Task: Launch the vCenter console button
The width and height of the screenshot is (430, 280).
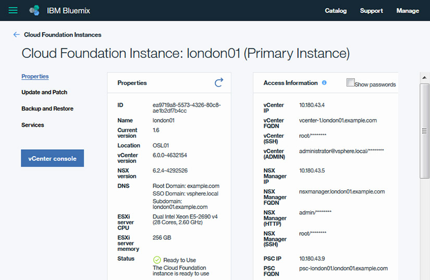Action: 52,158
